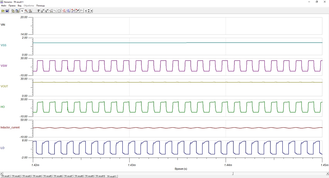Click the second auto label curve icon
329x178 pixels.
[x=47, y=11]
